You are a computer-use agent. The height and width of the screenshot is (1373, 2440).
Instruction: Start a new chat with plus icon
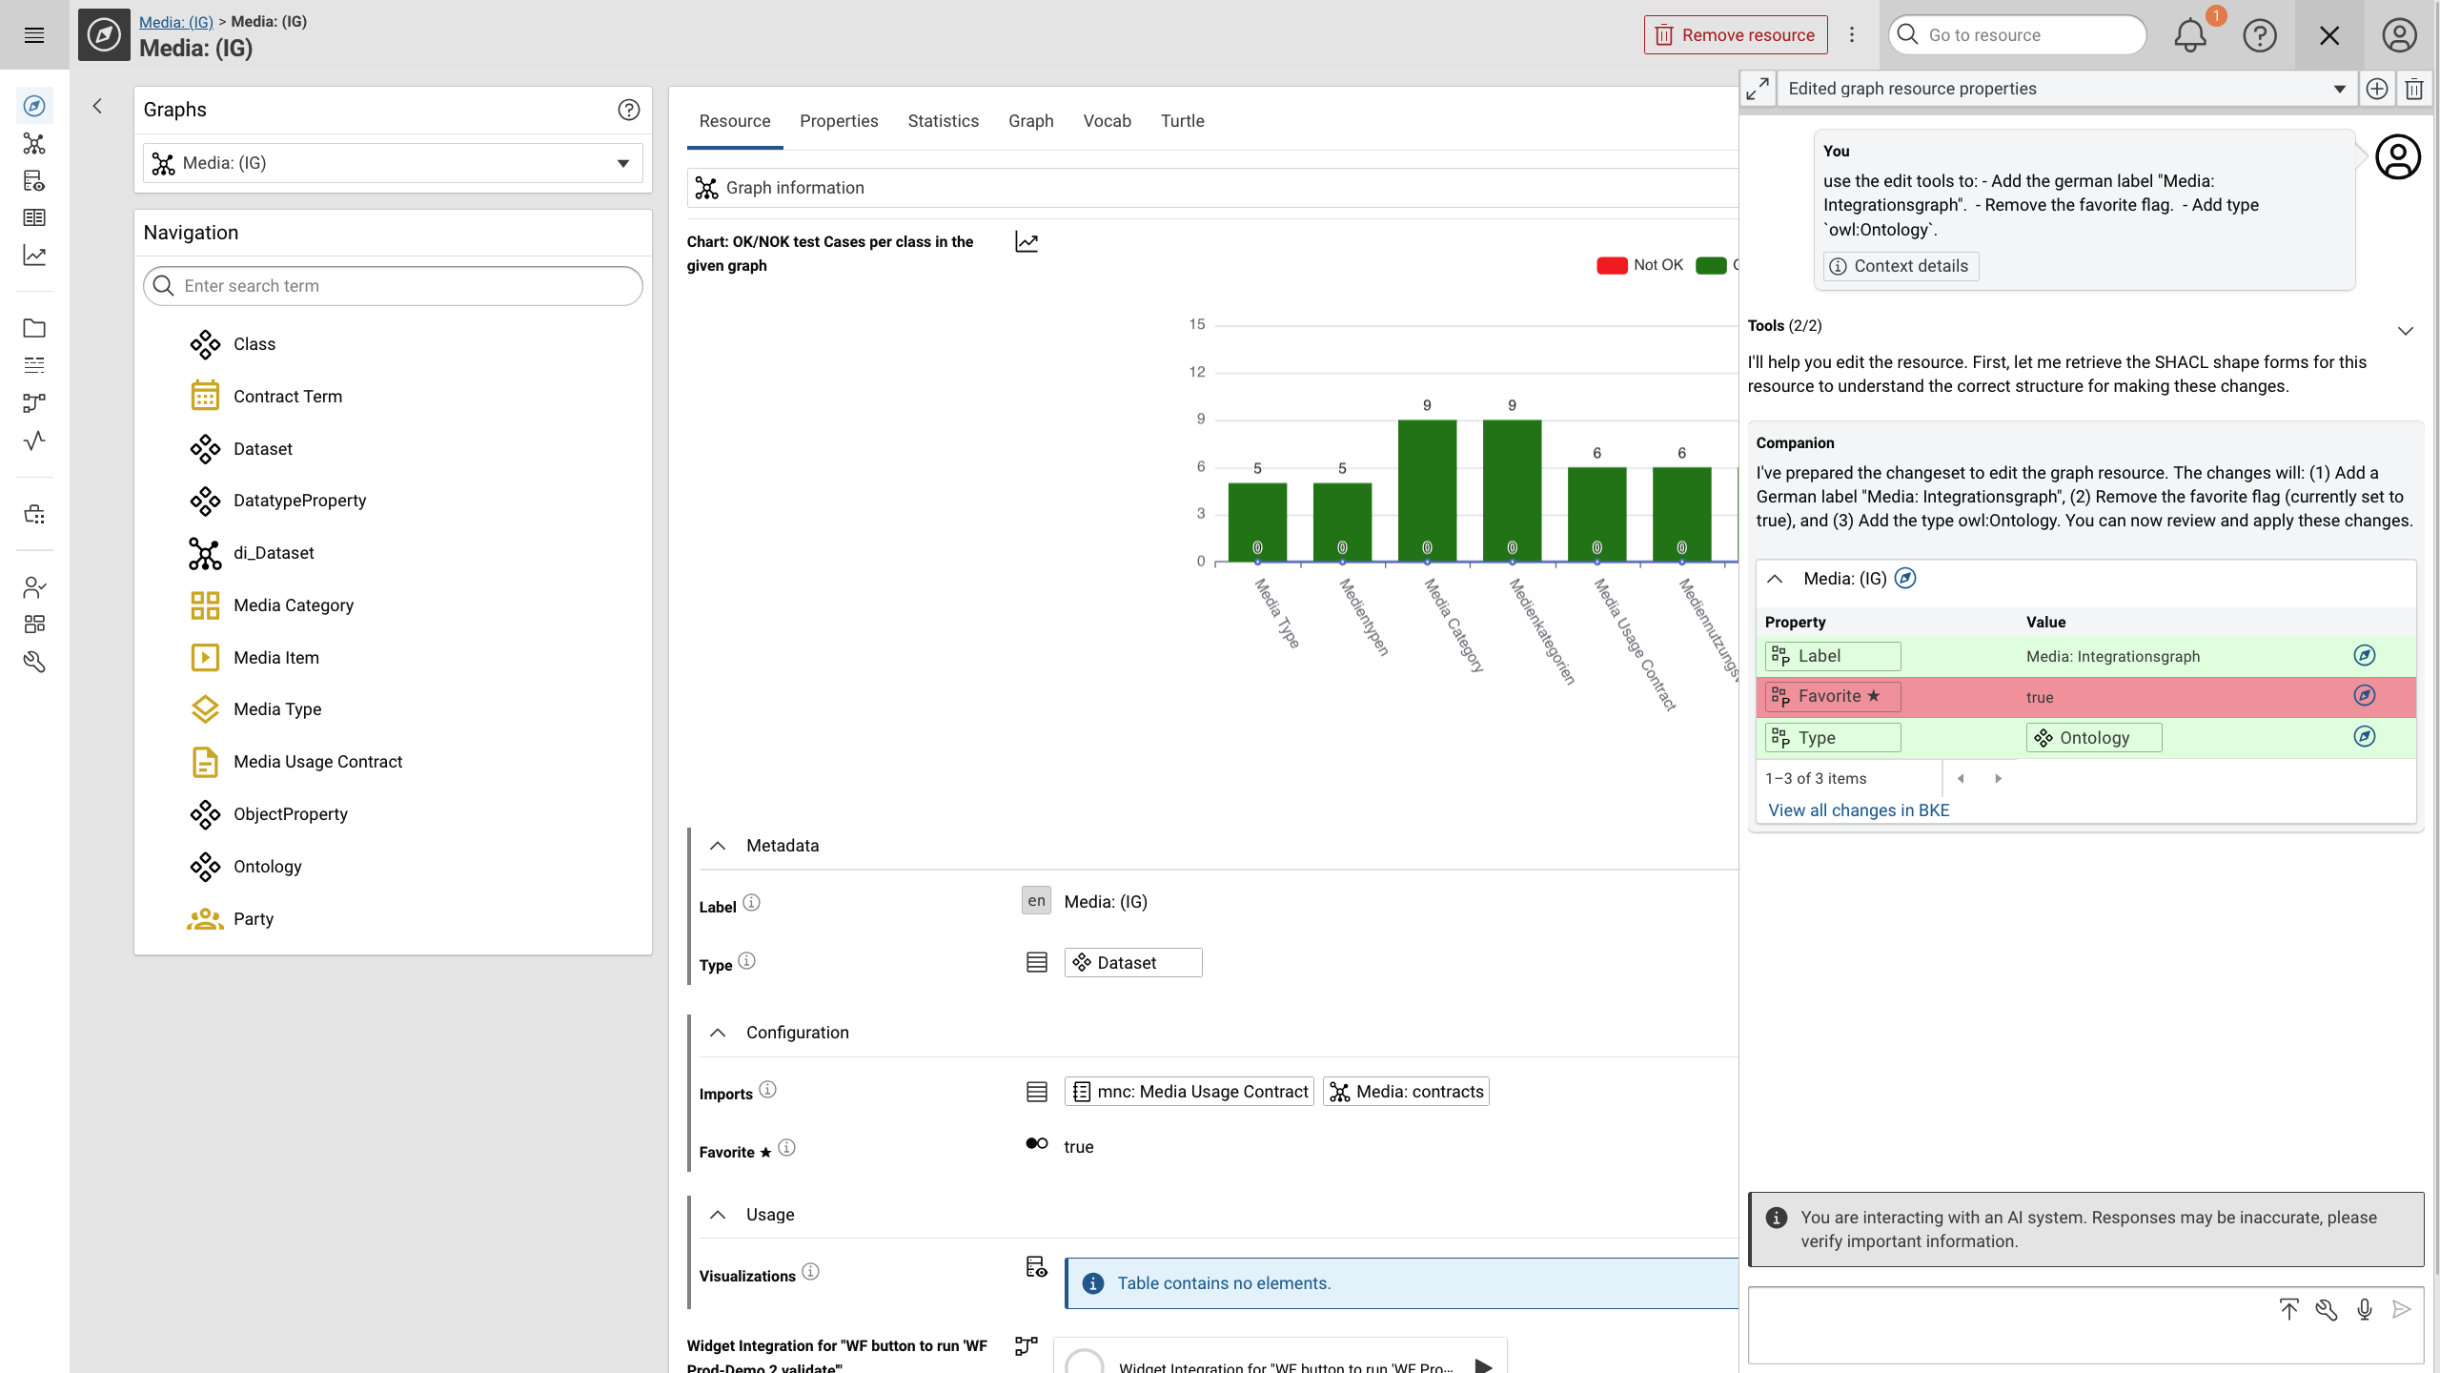coord(2377,89)
